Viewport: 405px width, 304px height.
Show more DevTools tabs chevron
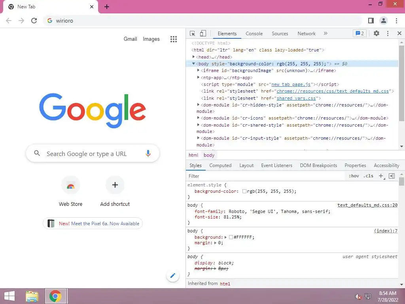(x=326, y=33)
